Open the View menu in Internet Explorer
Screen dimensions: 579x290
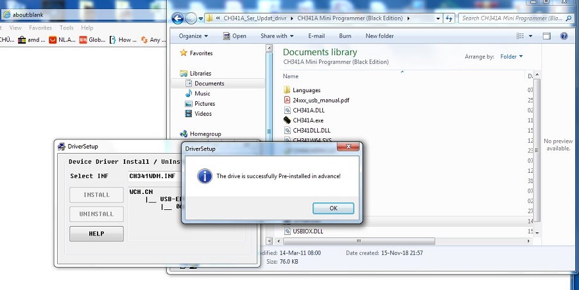click(15, 28)
